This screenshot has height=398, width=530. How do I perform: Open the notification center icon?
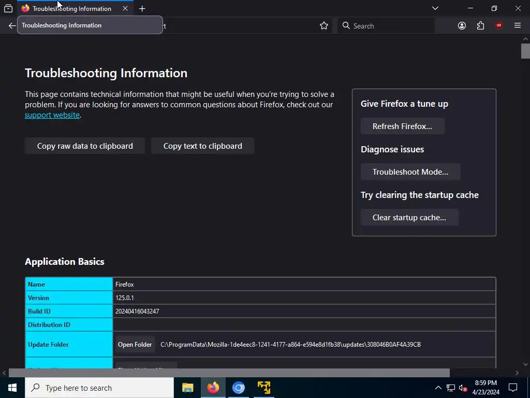point(513,388)
